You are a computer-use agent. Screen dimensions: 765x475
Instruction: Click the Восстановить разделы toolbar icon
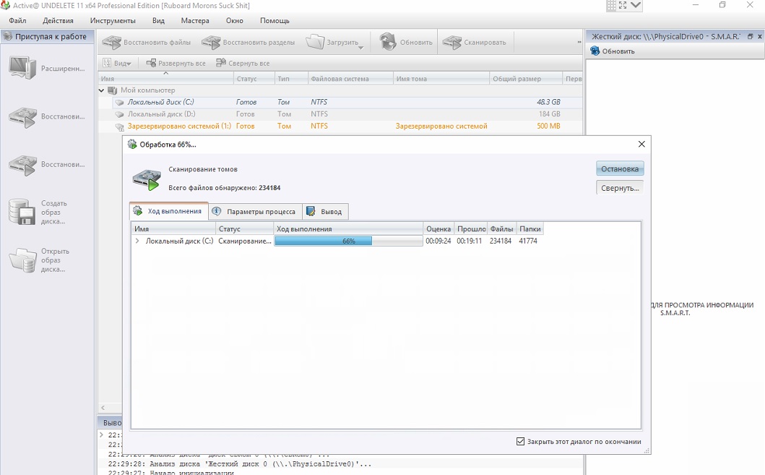(x=211, y=43)
